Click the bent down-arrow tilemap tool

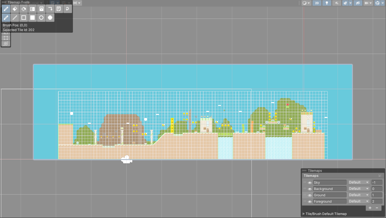click(x=50, y=9)
